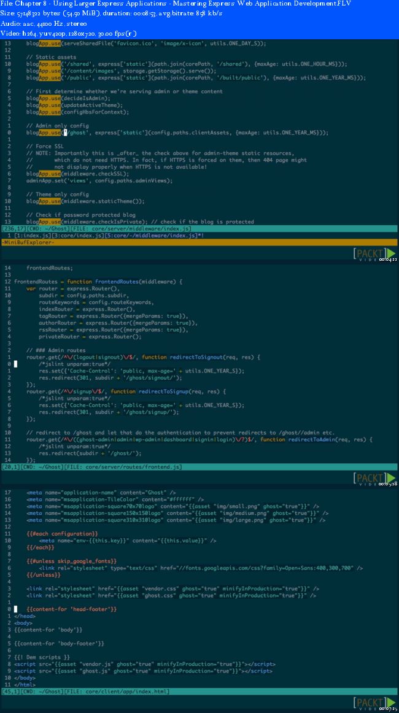Click the 'var router = express.Router()' line

coord(73,289)
